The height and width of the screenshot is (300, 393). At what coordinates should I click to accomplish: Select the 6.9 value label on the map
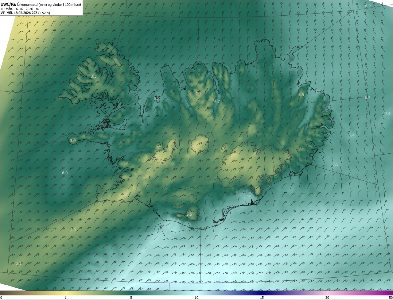pyautogui.click(x=368, y=6)
